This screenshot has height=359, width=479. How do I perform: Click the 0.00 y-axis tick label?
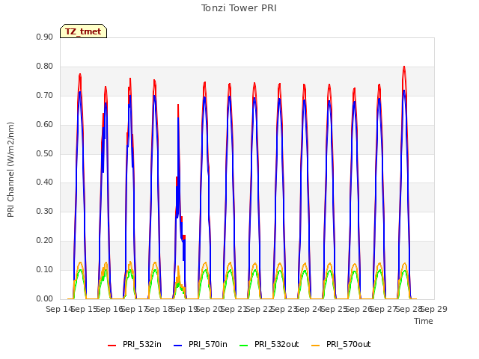click(45, 299)
